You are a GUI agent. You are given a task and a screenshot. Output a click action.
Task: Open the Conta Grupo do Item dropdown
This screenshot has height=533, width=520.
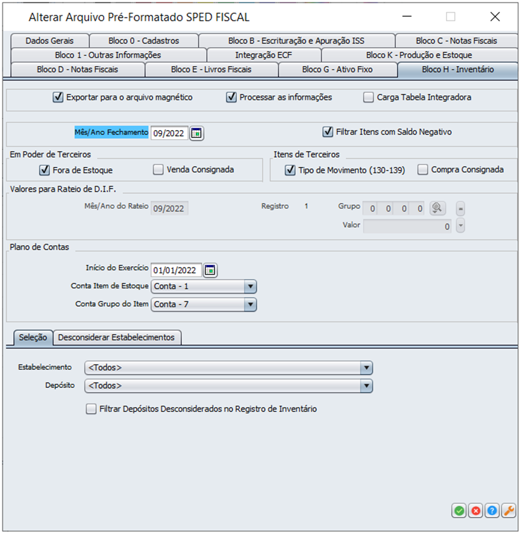click(x=250, y=304)
